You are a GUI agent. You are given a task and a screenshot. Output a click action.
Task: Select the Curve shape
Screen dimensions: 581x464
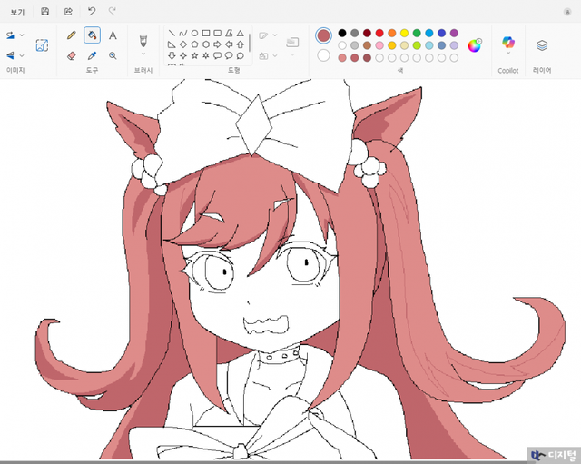tap(183, 34)
